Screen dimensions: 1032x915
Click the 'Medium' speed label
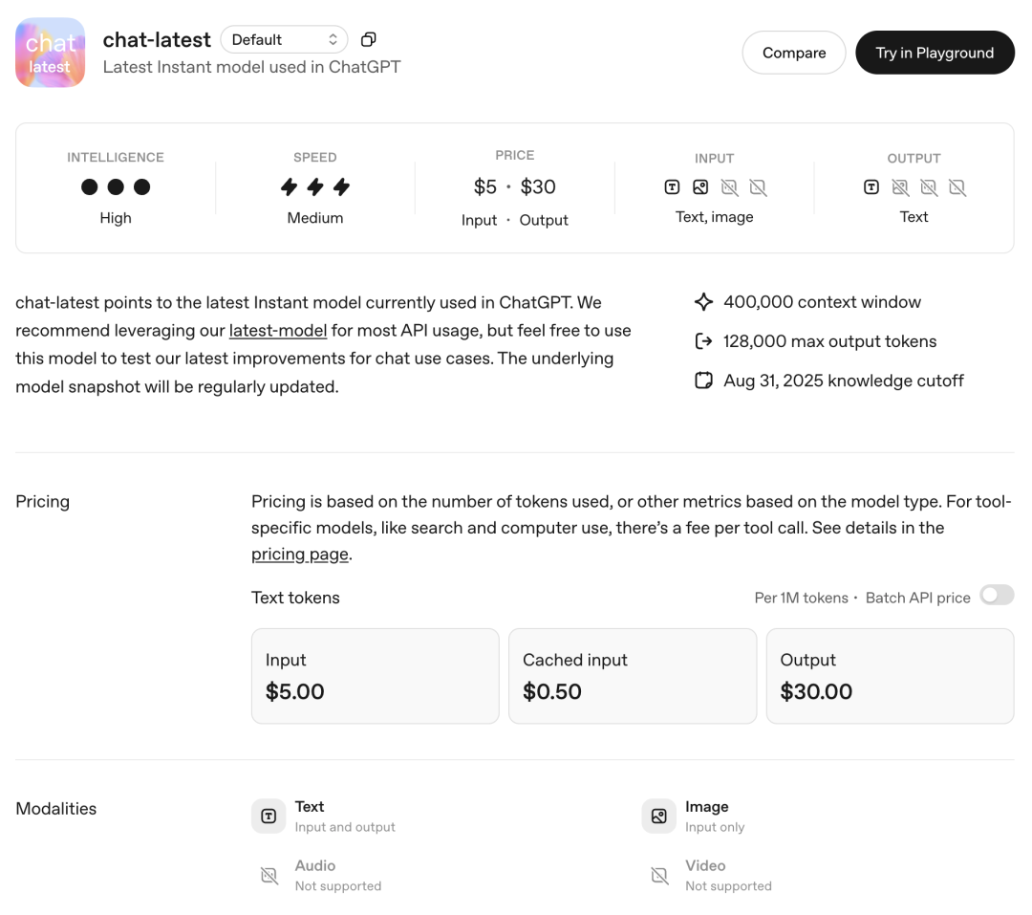coord(315,218)
